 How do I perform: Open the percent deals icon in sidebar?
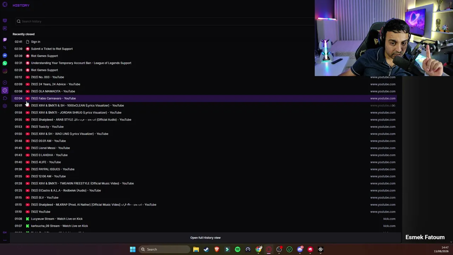(5, 47)
